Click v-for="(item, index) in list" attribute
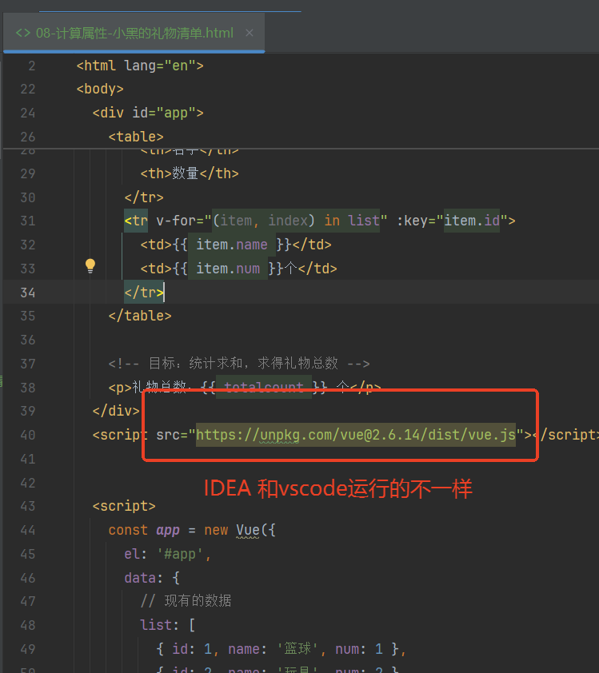 point(272,221)
